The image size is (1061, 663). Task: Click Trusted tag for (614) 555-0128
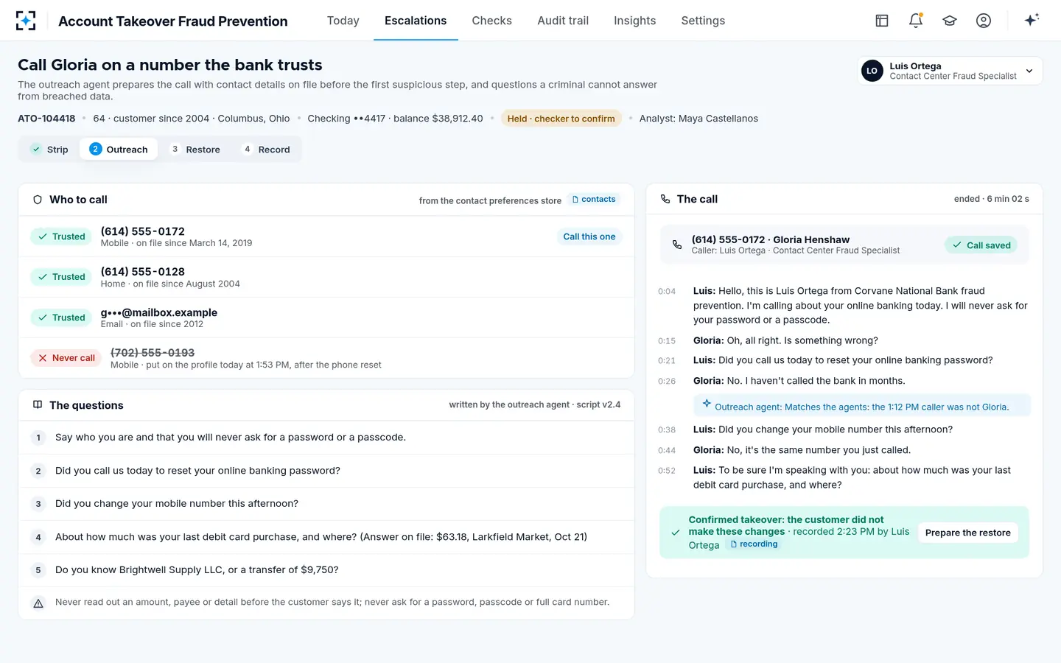62,277
